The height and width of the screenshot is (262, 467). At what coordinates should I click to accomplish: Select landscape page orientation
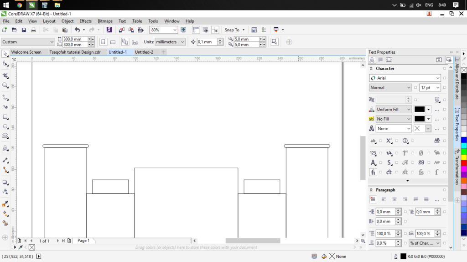click(113, 42)
